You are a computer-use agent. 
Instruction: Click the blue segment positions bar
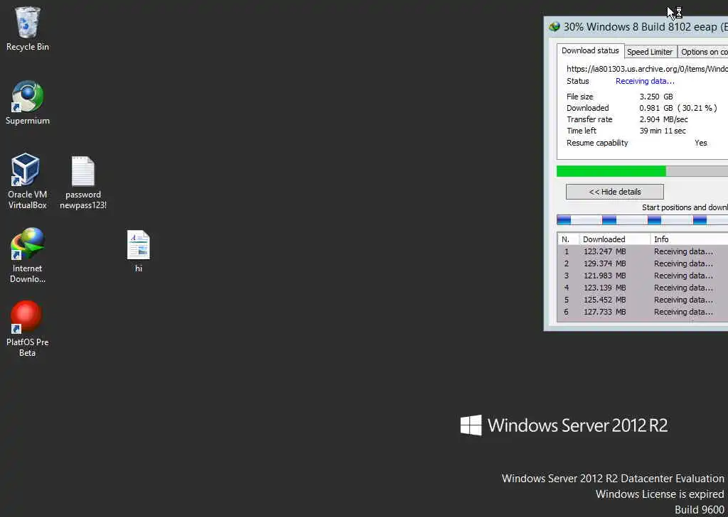click(x=642, y=219)
